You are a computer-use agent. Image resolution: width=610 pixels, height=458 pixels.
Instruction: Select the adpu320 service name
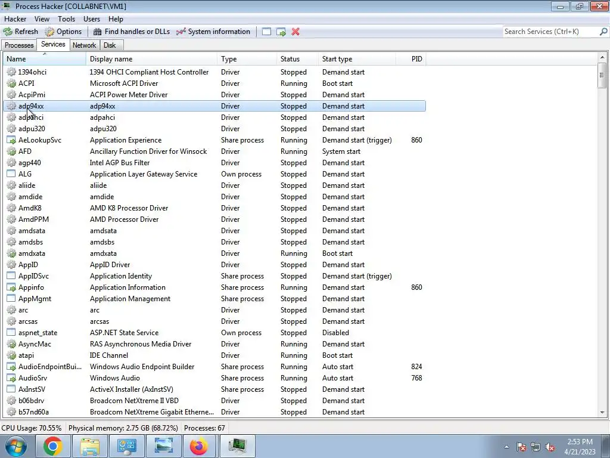point(32,129)
